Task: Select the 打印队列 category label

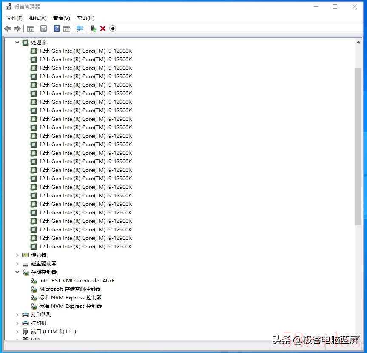Action: coord(41,315)
